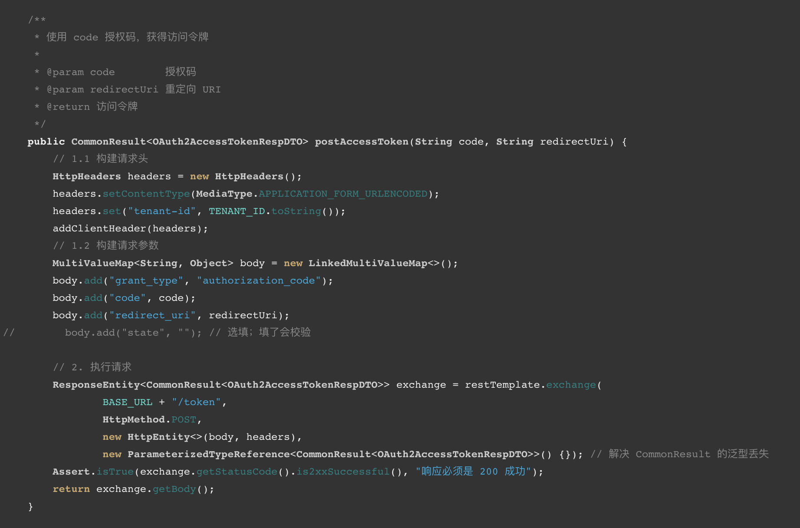Viewport: 800px width, 528px height.
Task: Click the "// 2. 执行请求" comment
Action: [92, 367]
